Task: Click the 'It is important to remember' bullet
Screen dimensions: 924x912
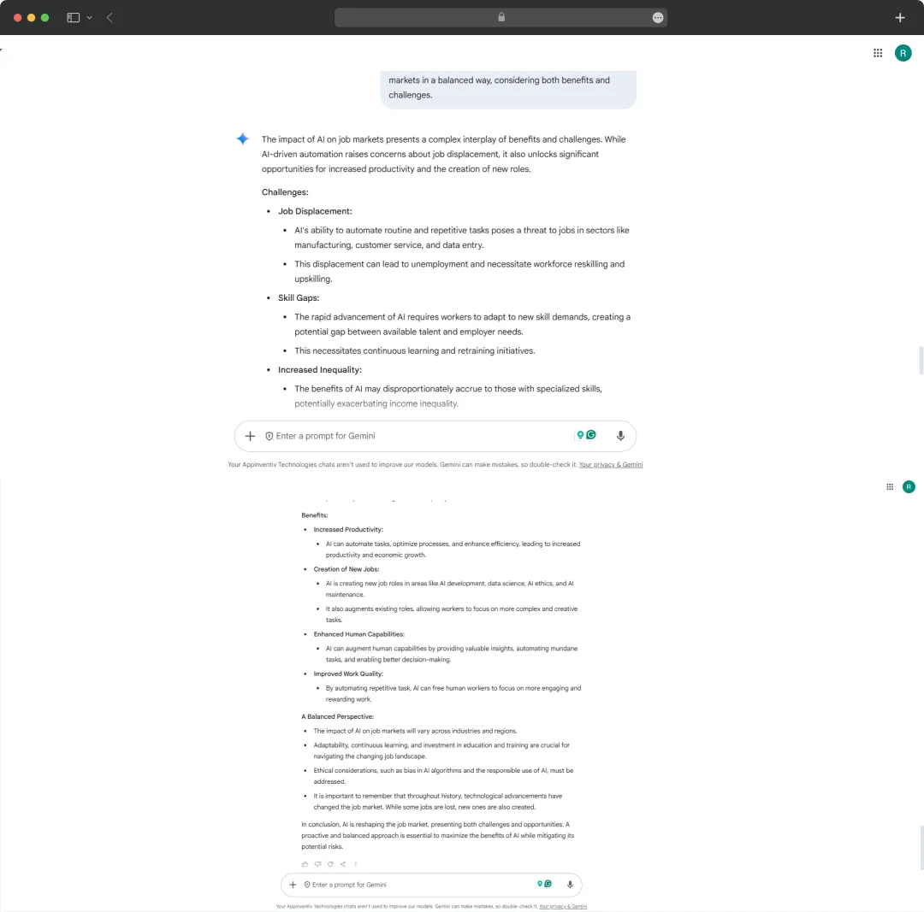Action: coord(438,801)
